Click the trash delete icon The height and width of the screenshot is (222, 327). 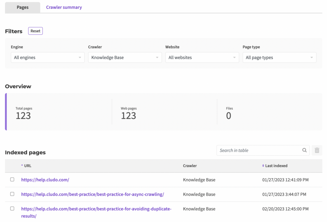[317, 150]
